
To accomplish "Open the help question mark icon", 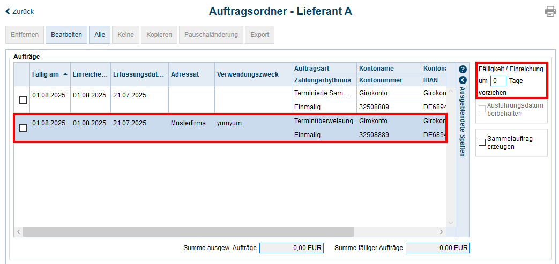I will pos(463,70).
